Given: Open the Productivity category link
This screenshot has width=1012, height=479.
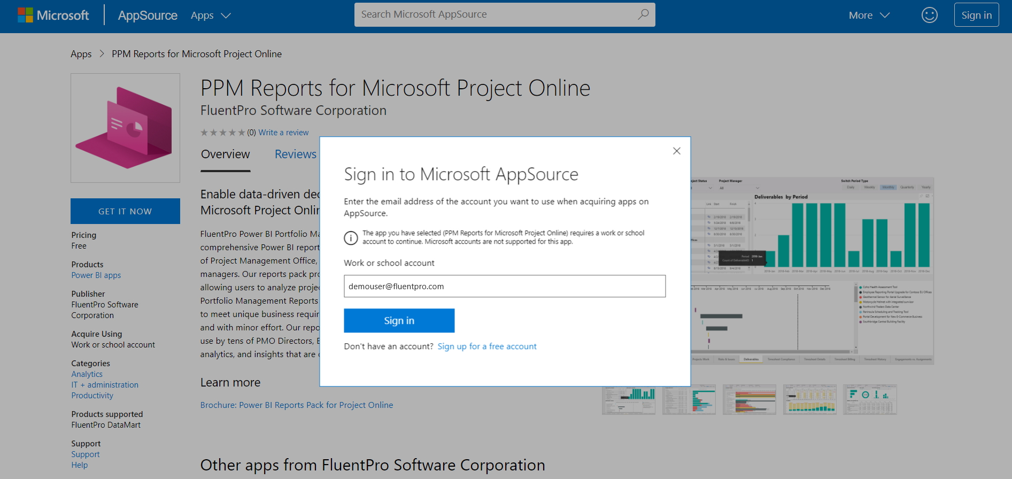Looking at the screenshot, I should (92, 396).
